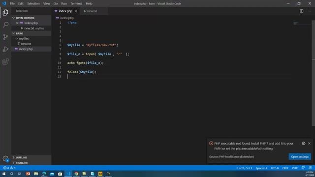This screenshot has width=315, height=177.
Task: Click the index.php breadcrumb
Action: [x=67, y=18]
